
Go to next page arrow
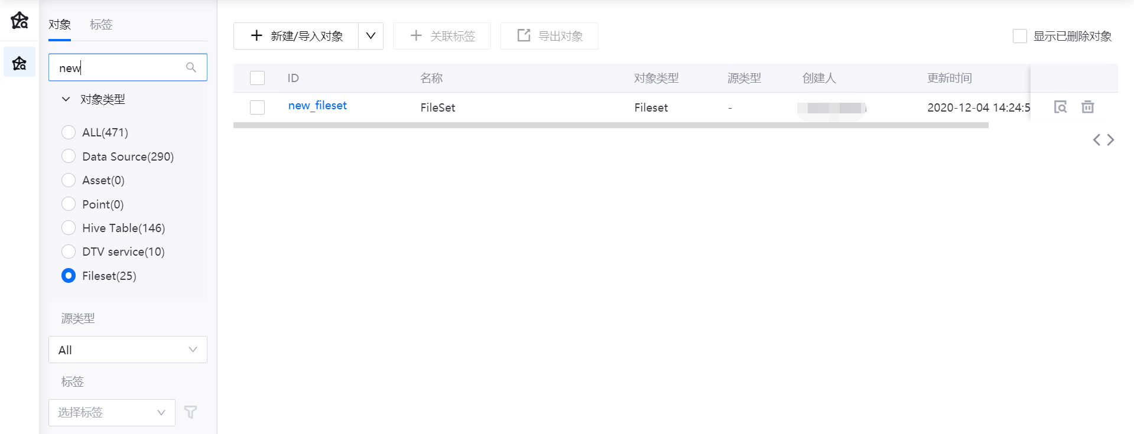pyautogui.click(x=1111, y=140)
